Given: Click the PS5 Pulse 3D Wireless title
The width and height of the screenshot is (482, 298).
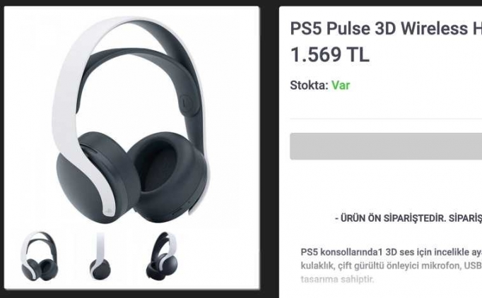Looking at the screenshot, I should tap(386, 28).
